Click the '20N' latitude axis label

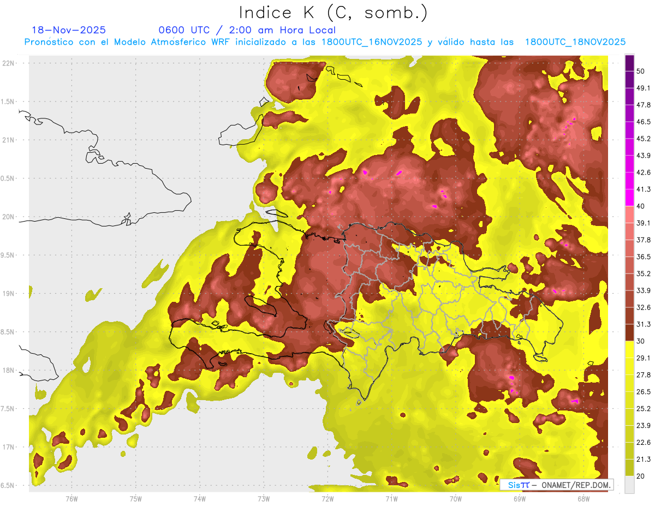[x=9, y=217]
